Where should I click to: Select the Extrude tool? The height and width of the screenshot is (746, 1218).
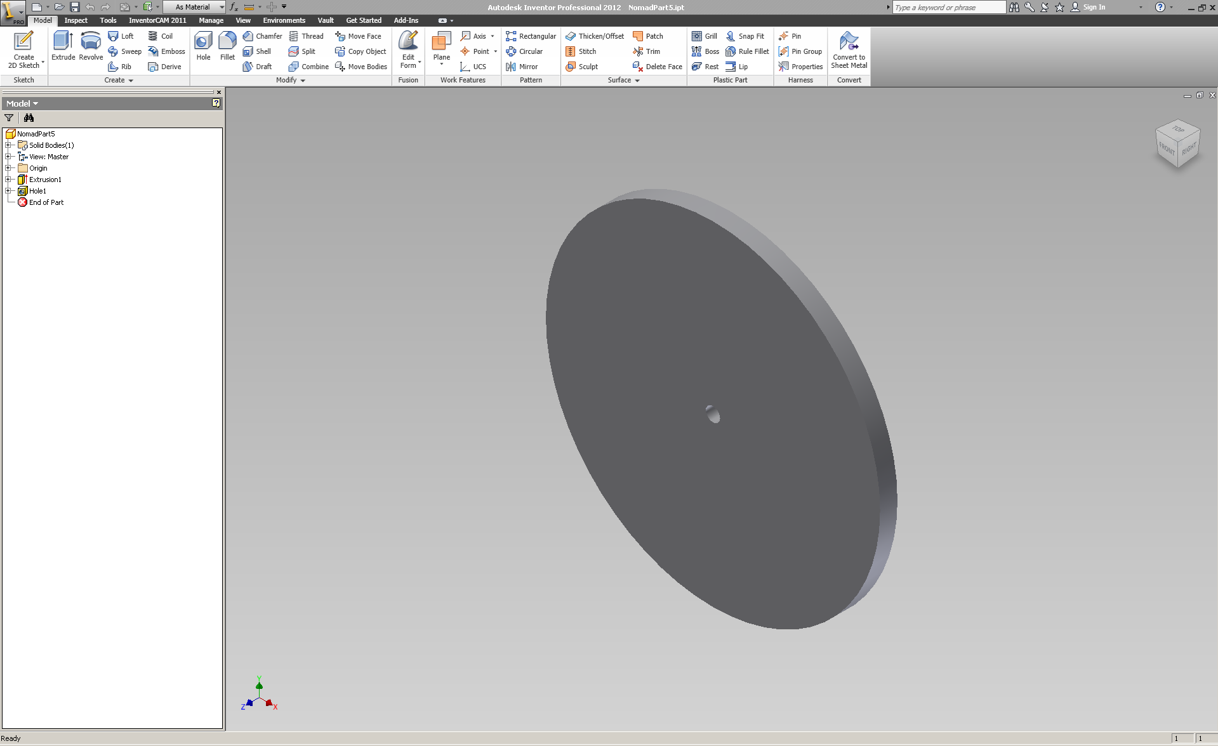click(x=63, y=46)
